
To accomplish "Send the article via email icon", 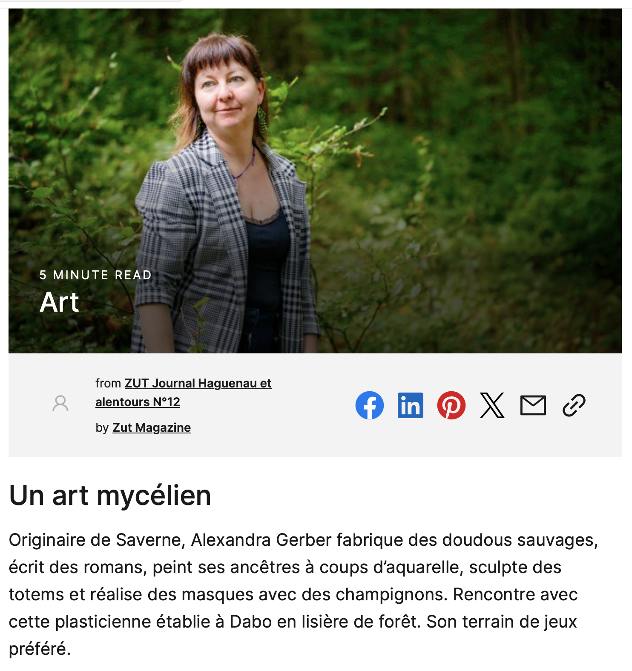I will [533, 405].
